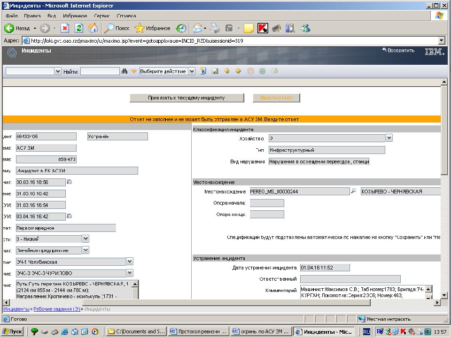This screenshot has width=451, height=338.
Task: Expand the 'ЭЧ-1 Челябинская' dropdown
Action: [x=130, y=261]
